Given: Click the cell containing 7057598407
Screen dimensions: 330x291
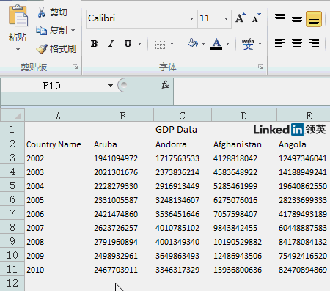Looking at the screenshot, I should point(235,214).
